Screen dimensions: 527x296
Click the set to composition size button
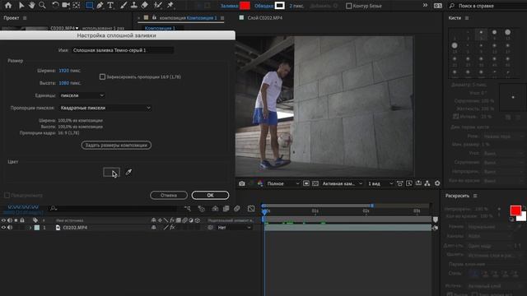116,145
